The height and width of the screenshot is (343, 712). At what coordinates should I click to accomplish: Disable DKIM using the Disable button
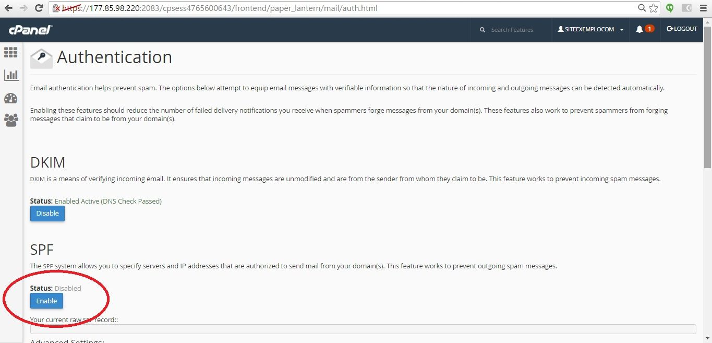click(x=47, y=214)
